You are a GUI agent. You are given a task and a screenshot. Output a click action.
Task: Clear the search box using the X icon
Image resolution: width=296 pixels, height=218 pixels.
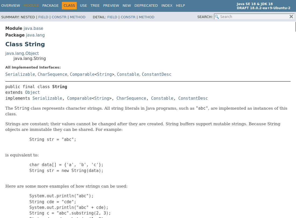click(291, 16)
